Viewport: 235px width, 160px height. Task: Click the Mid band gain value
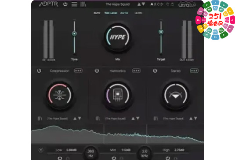click(125, 150)
